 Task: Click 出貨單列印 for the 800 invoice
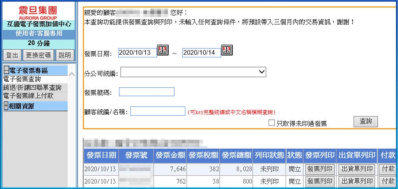click(x=356, y=181)
